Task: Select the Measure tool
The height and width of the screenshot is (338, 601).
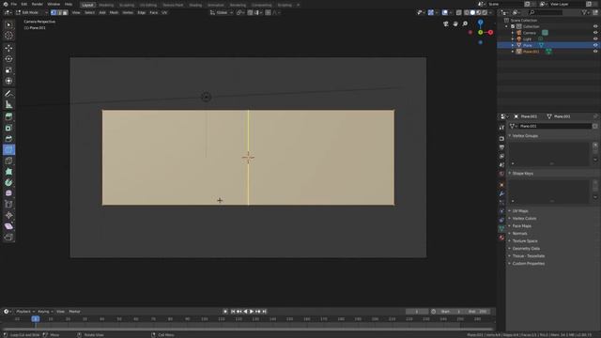Action: [8, 104]
